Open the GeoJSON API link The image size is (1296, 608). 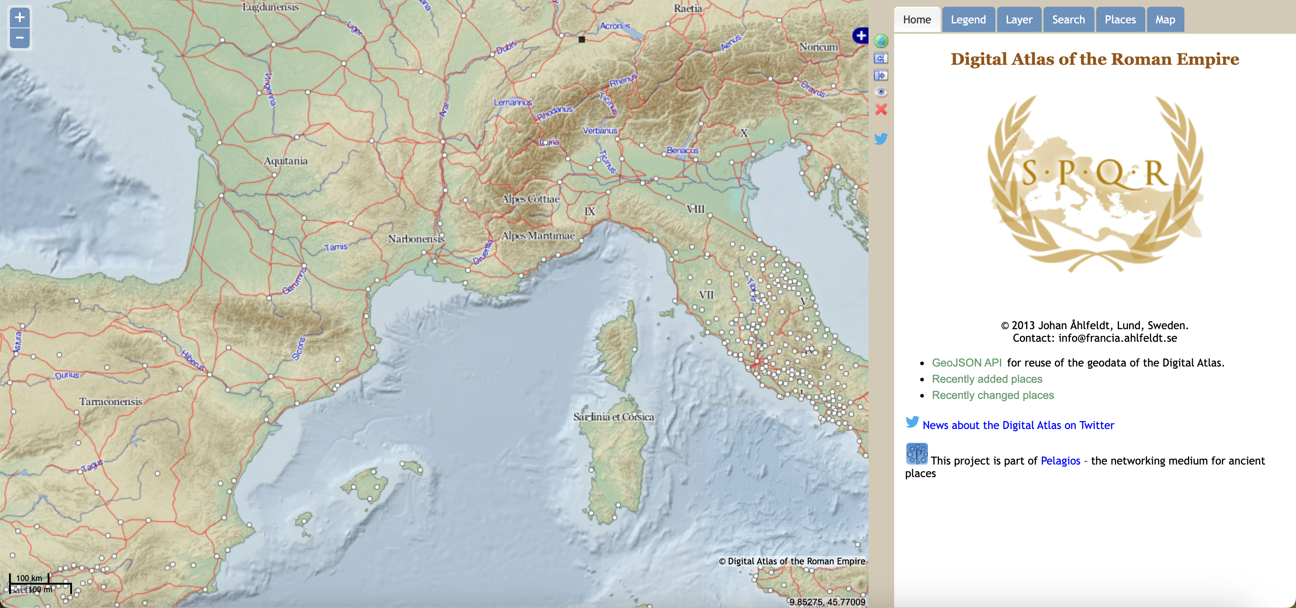[966, 362]
